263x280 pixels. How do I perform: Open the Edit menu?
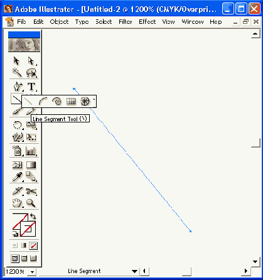38,22
